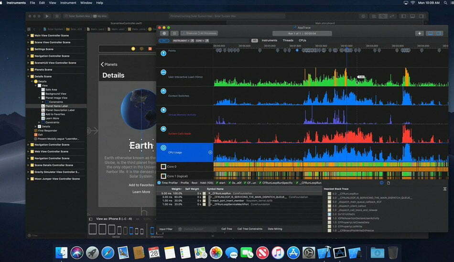Select the Virtual Memory Activity instrument icon
The height and width of the screenshot is (262, 454).
(x=163, y=110)
